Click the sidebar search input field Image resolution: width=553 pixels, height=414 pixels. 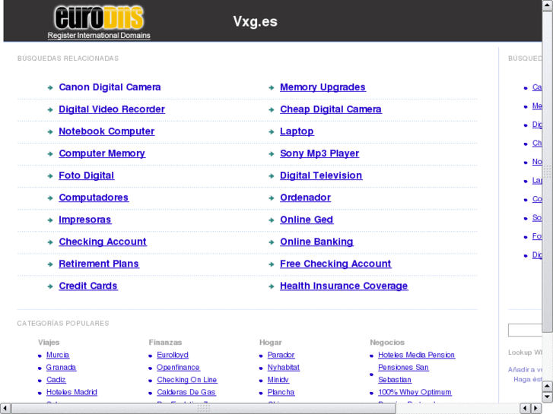pos(525,330)
